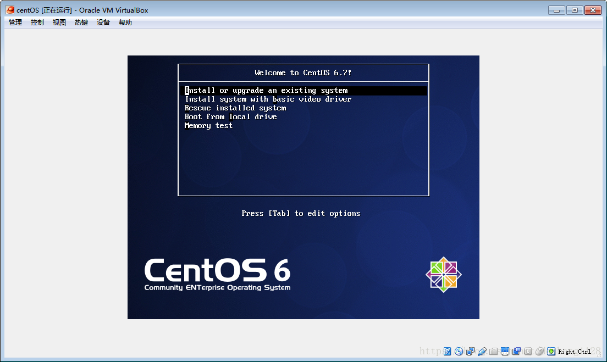Click the VirtualBox icon in title bar

point(10,10)
